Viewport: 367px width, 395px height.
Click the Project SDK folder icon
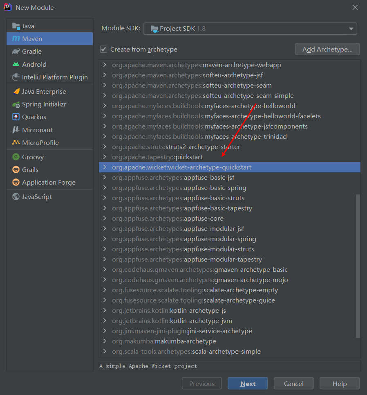154,29
